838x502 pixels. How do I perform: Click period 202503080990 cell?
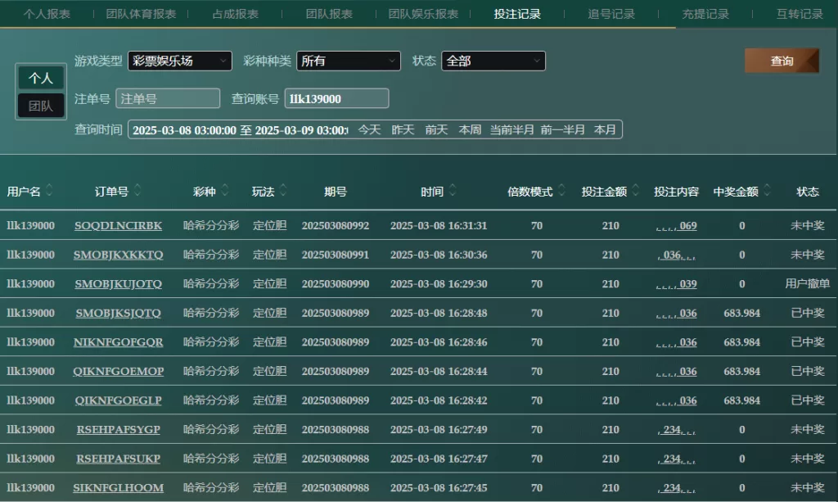pos(335,284)
